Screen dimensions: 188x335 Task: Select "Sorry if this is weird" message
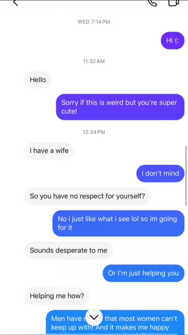click(x=120, y=107)
